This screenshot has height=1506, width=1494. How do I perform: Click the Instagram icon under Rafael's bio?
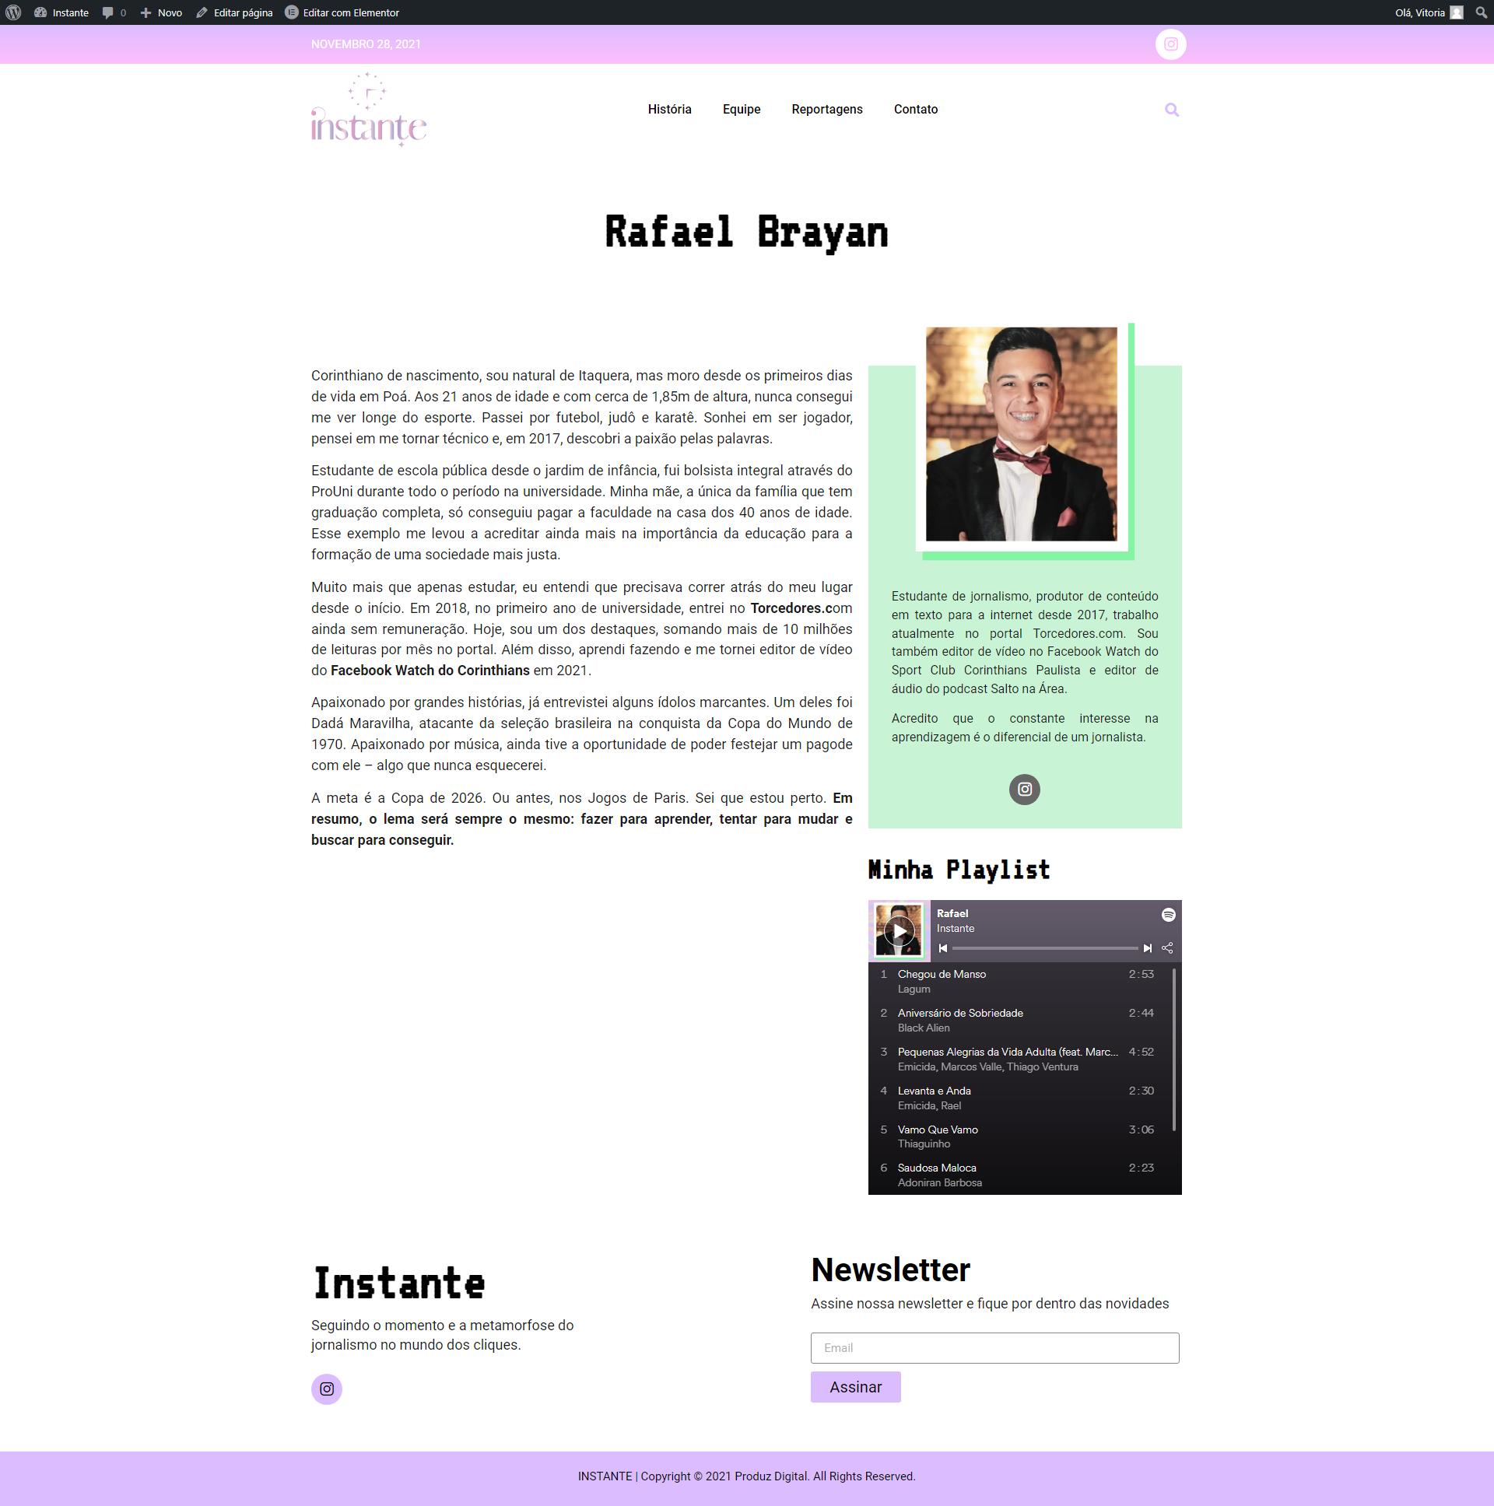pyautogui.click(x=1024, y=789)
